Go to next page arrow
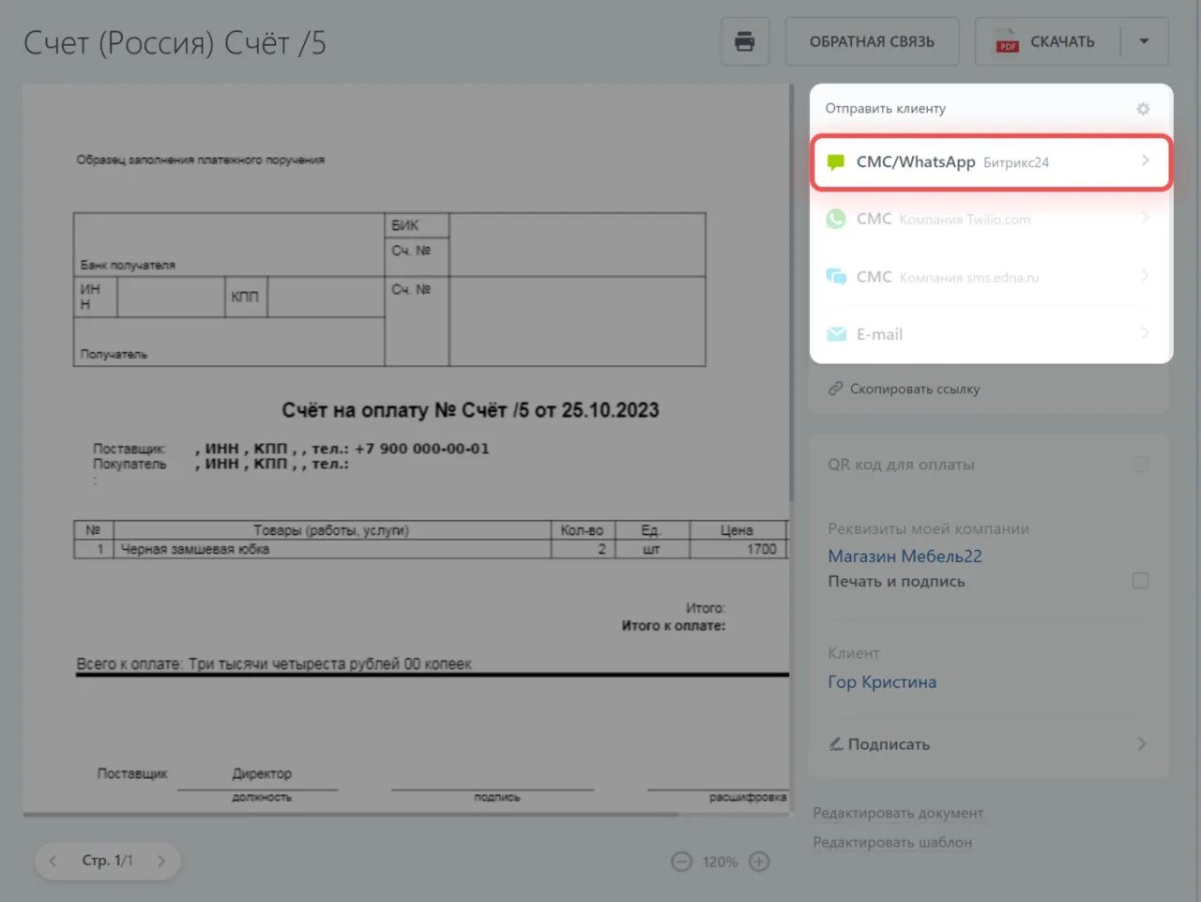 coord(161,861)
